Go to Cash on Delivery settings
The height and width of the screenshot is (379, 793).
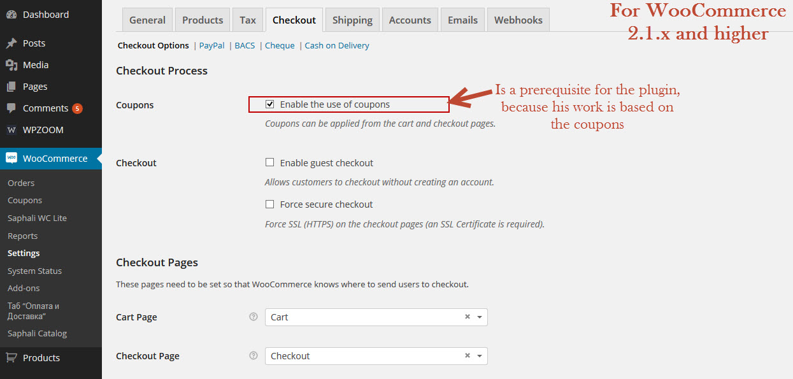(x=337, y=45)
